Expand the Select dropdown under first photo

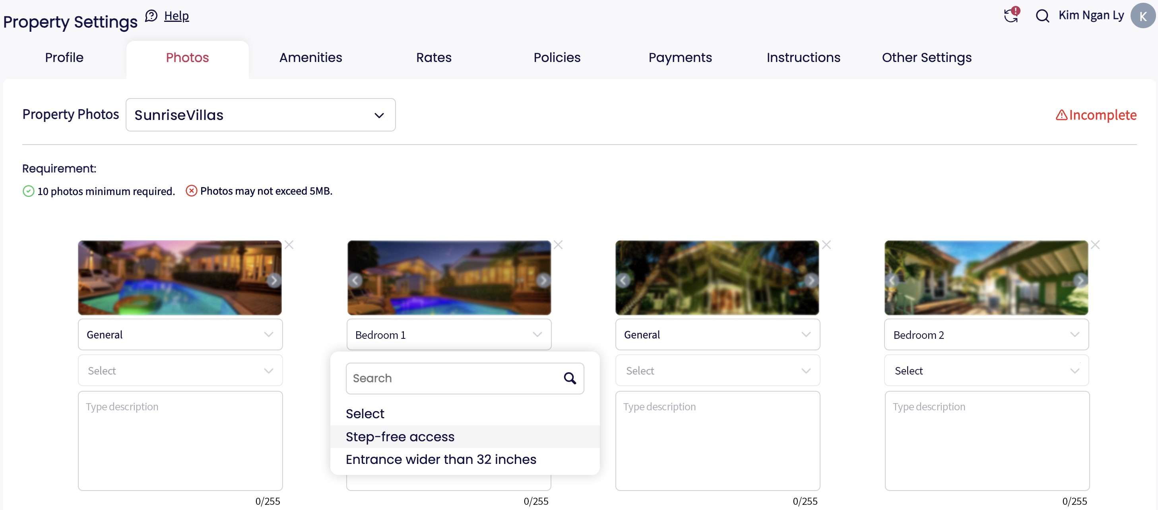180,371
